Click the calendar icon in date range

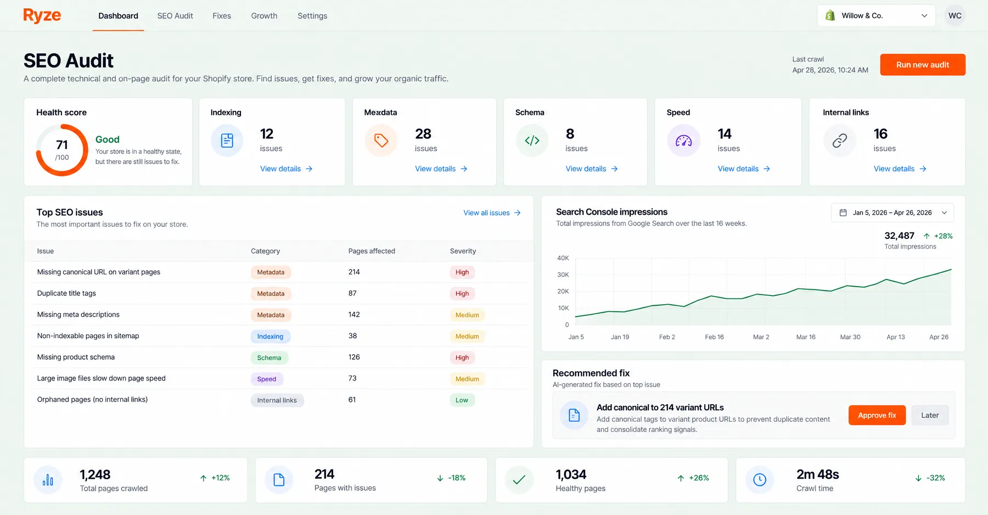point(843,212)
